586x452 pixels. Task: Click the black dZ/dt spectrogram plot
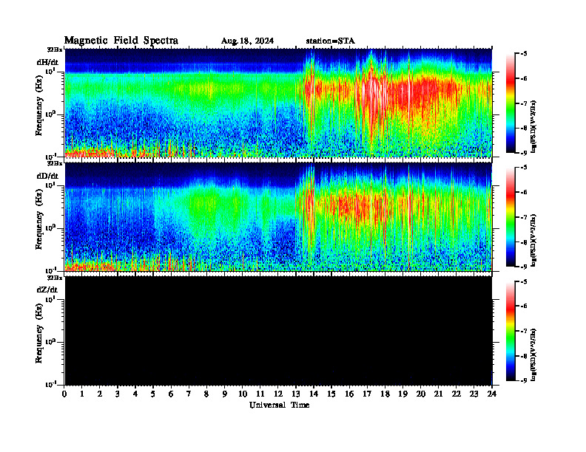(x=278, y=331)
